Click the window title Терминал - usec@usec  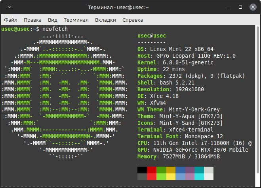118,7
